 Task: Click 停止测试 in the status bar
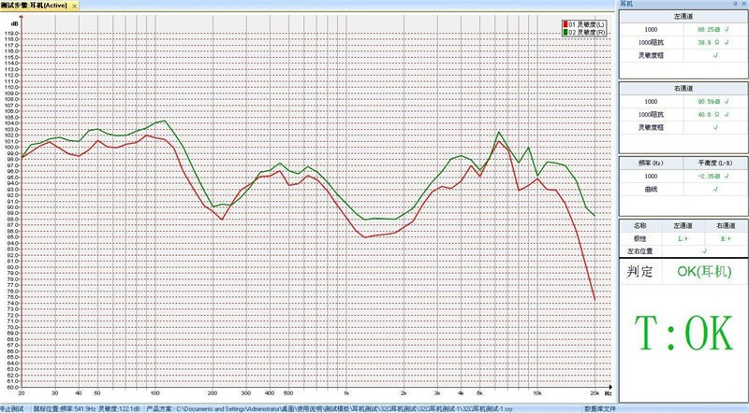coord(12,408)
